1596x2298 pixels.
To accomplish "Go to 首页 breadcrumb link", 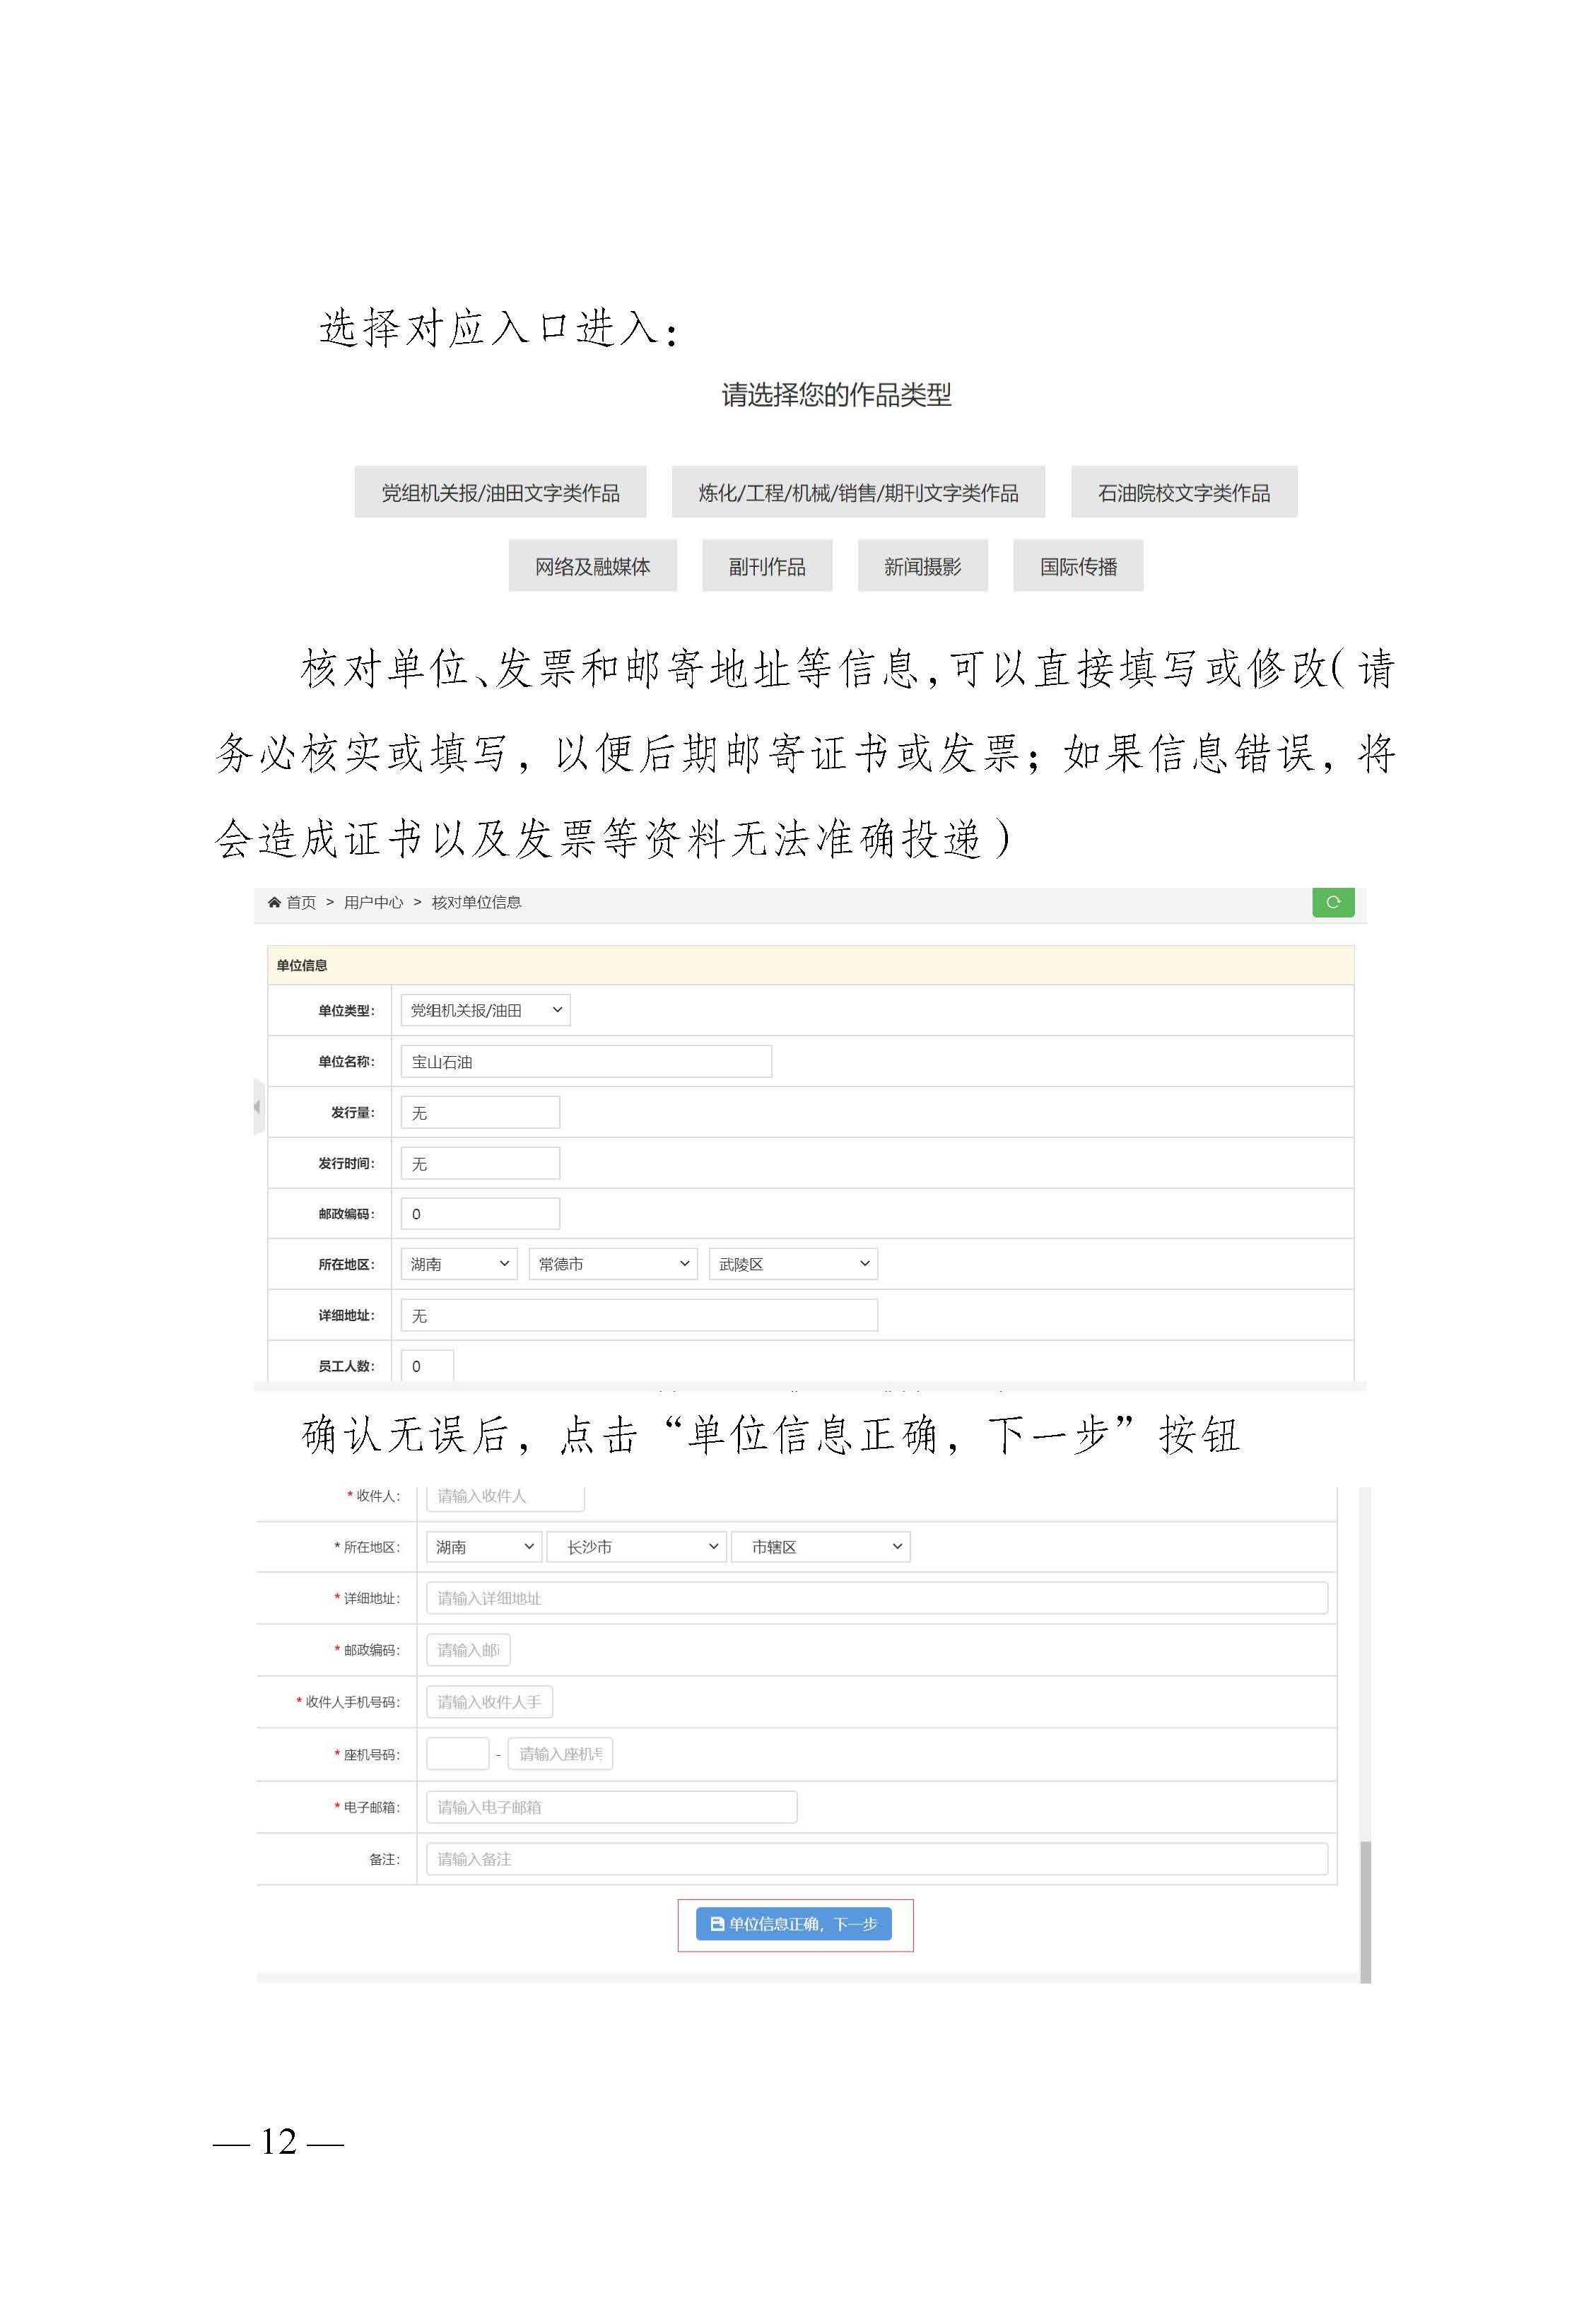I will [301, 902].
